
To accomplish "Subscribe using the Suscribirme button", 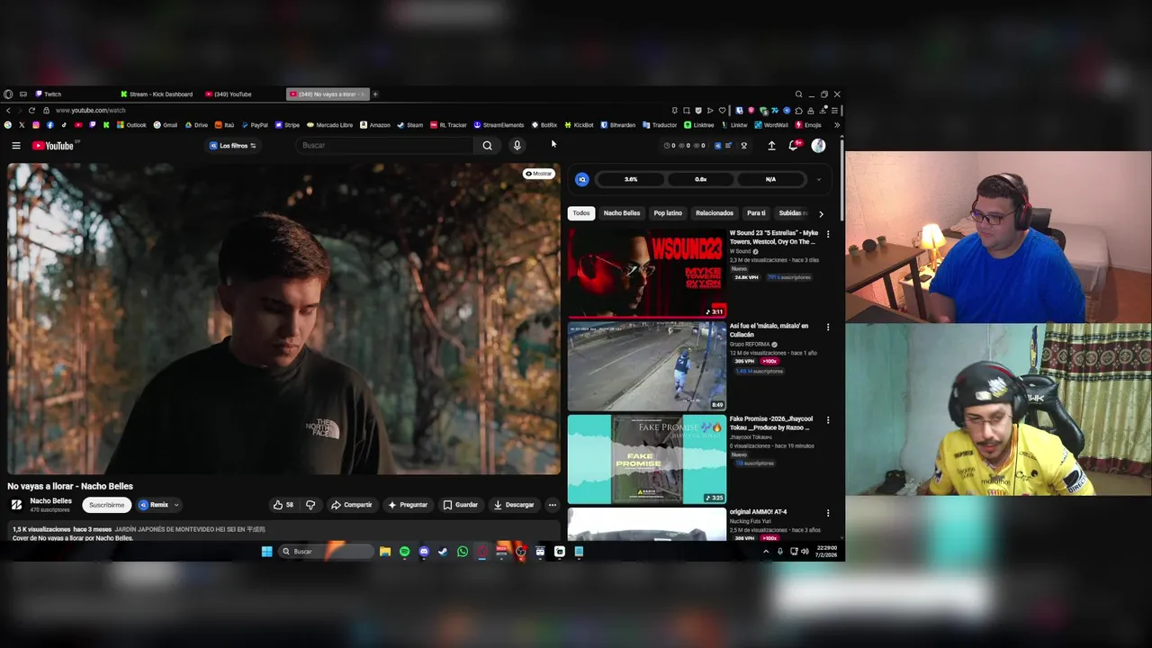I will [106, 505].
